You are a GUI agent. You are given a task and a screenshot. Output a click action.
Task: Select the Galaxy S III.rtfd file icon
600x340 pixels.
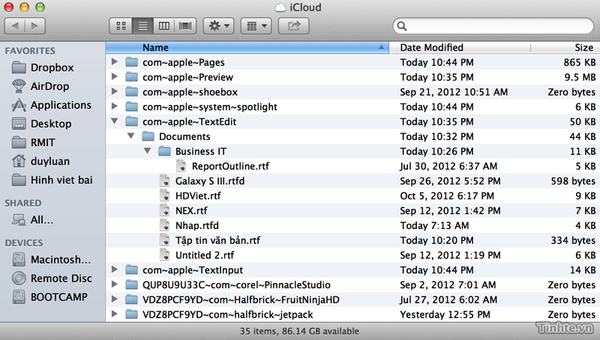(x=165, y=180)
